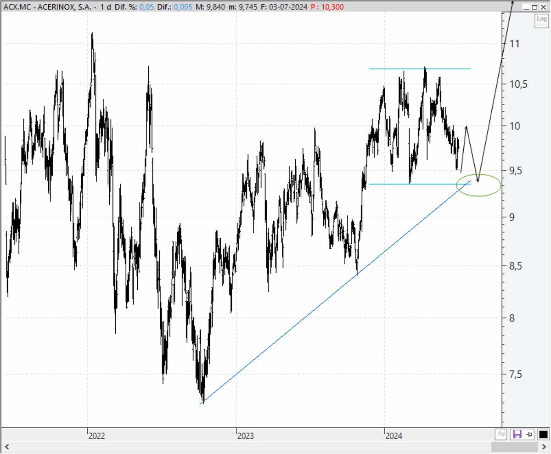The width and height of the screenshot is (551, 454).
Task: Click the 8,5 price axis label
Action: click(516, 266)
